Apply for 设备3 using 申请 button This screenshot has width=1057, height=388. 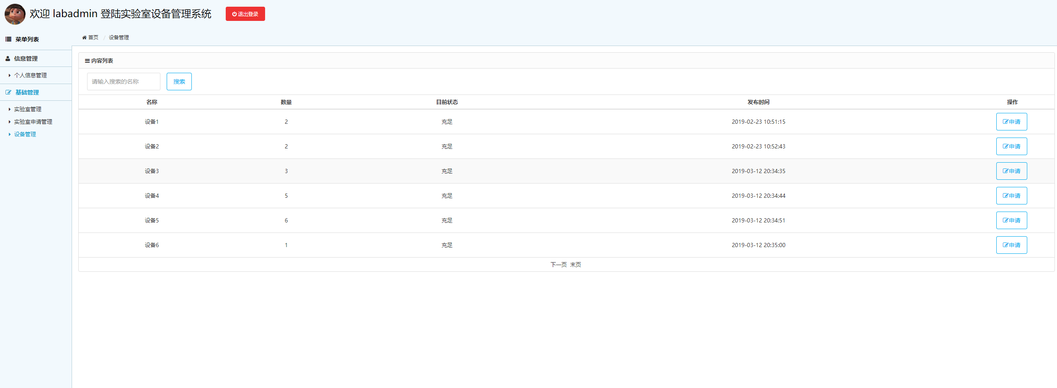click(x=1011, y=171)
